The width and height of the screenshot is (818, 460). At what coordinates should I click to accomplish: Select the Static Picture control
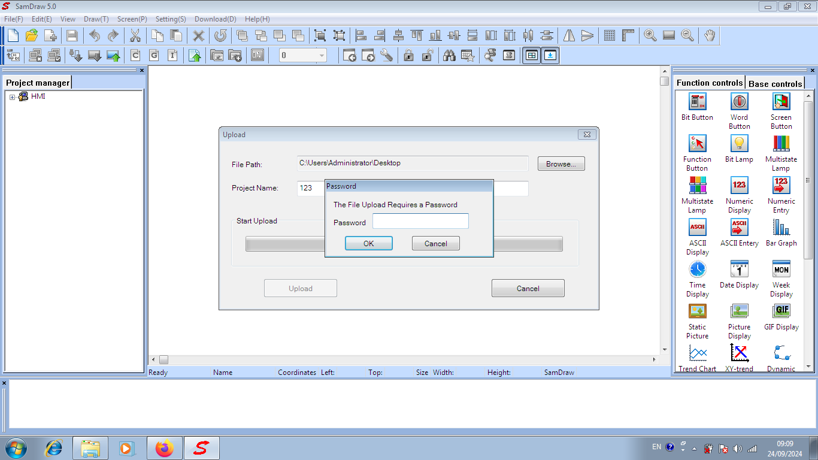[697, 321]
